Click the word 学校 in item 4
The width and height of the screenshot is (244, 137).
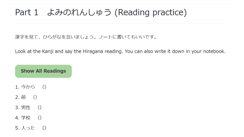[x=26, y=118]
